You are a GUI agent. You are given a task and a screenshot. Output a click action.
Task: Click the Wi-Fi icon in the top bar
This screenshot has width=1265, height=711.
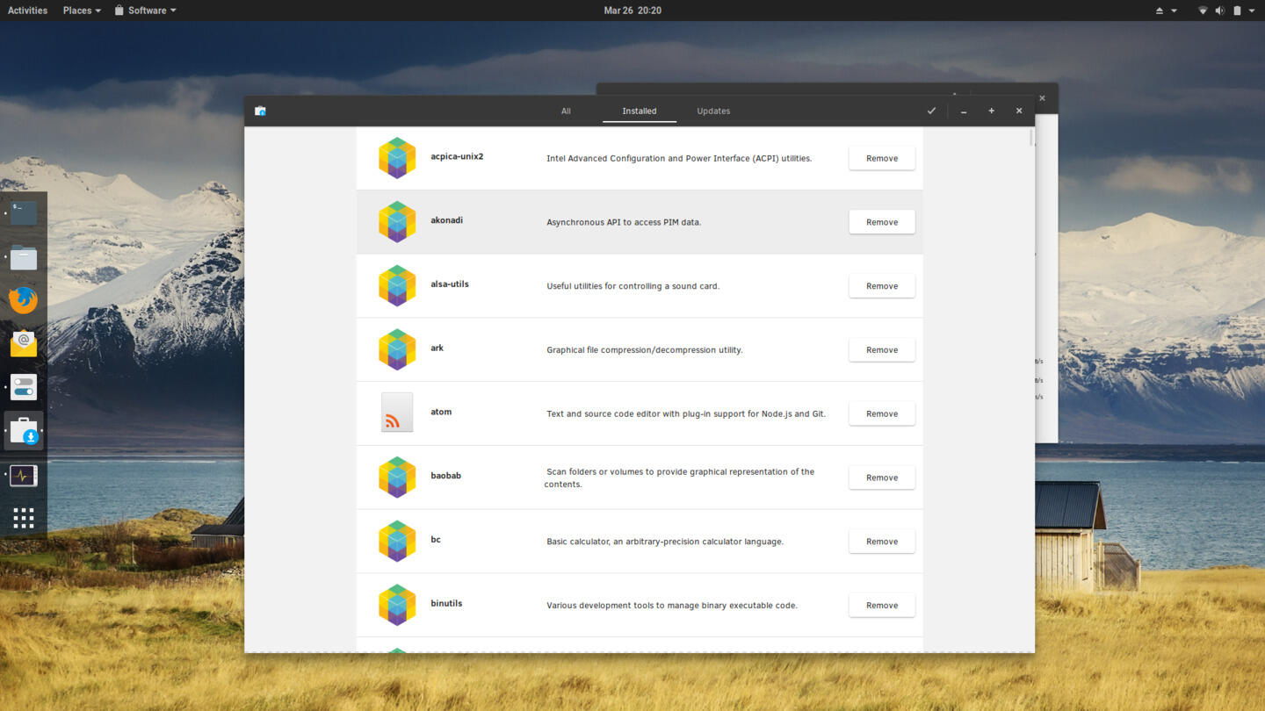[1203, 11]
